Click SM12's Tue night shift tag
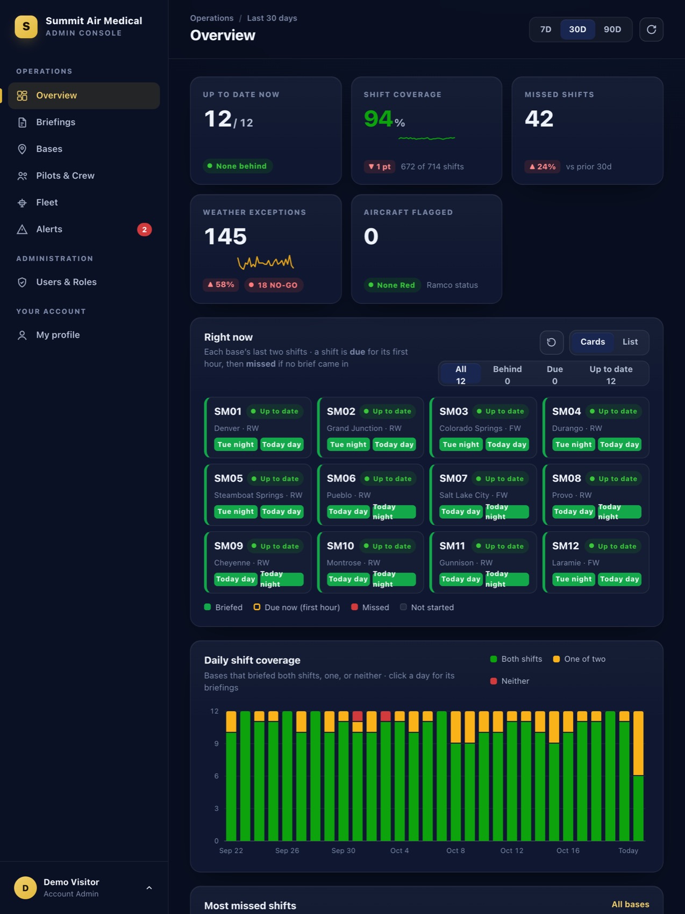This screenshot has width=685, height=914. tap(574, 579)
